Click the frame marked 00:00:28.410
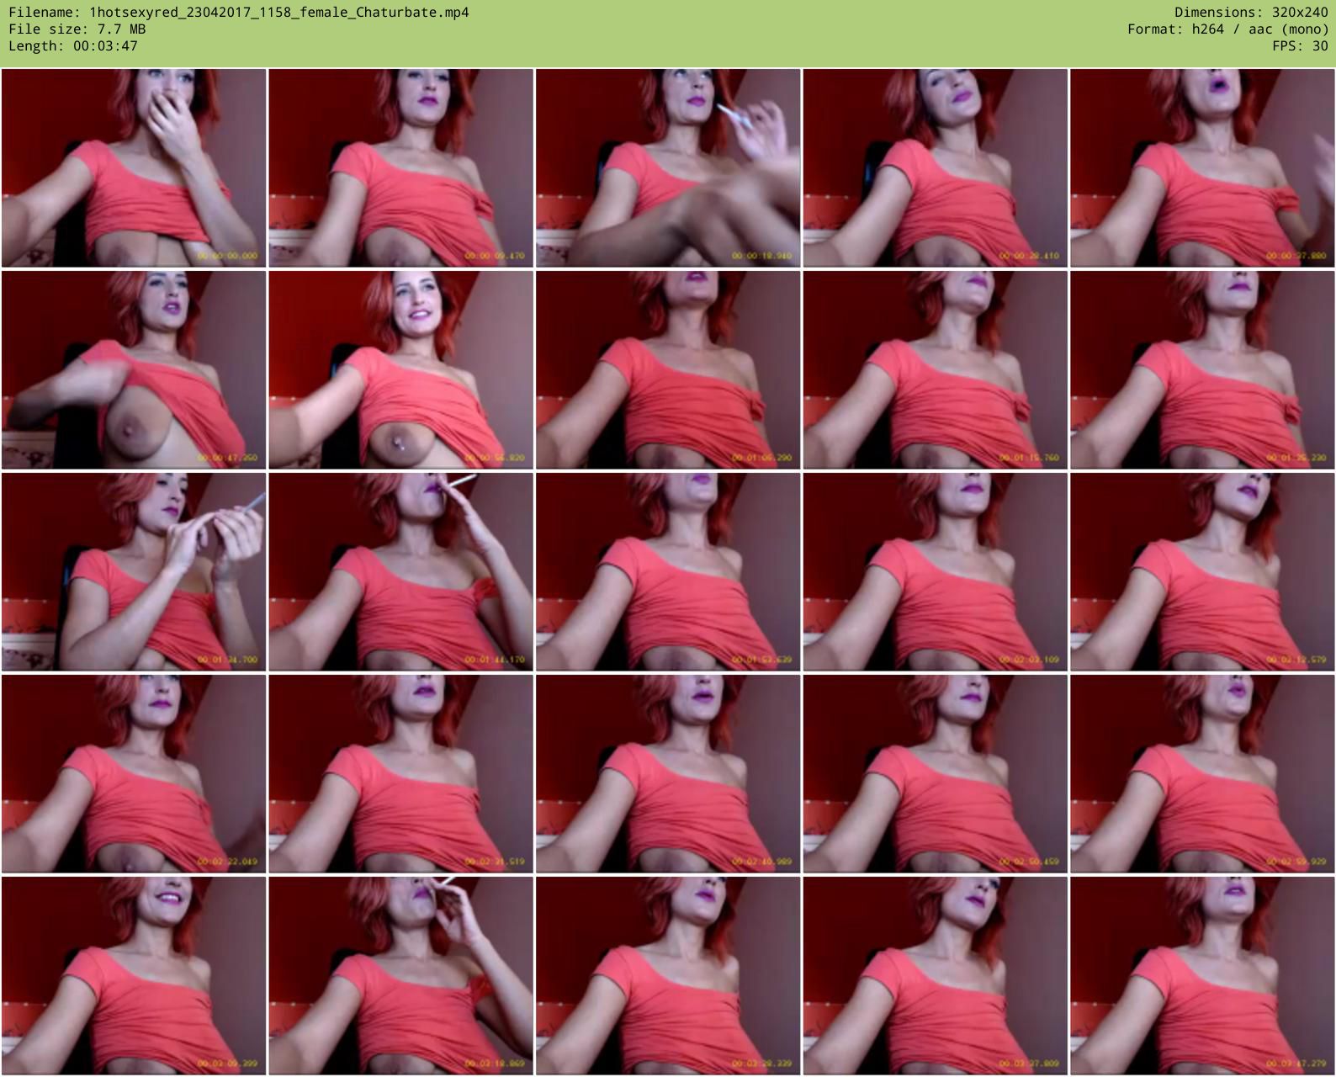The height and width of the screenshot is (1077, 1336). [935, 168]
